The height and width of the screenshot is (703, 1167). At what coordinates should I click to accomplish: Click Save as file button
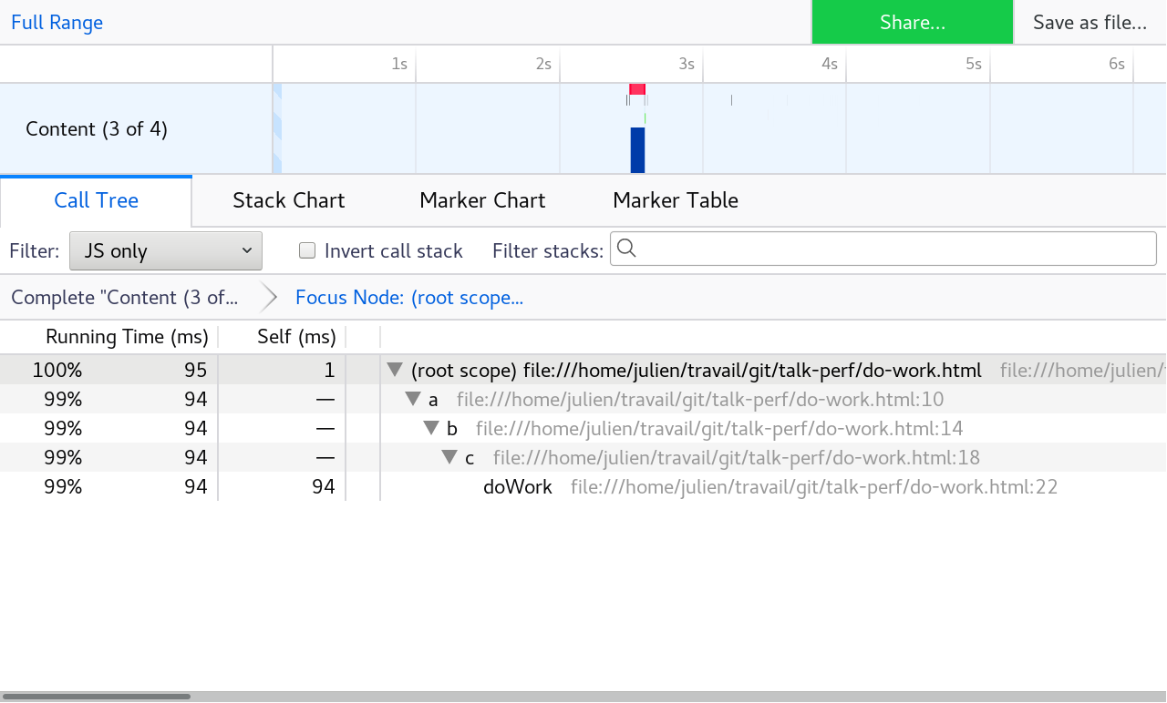[1090, 23]
